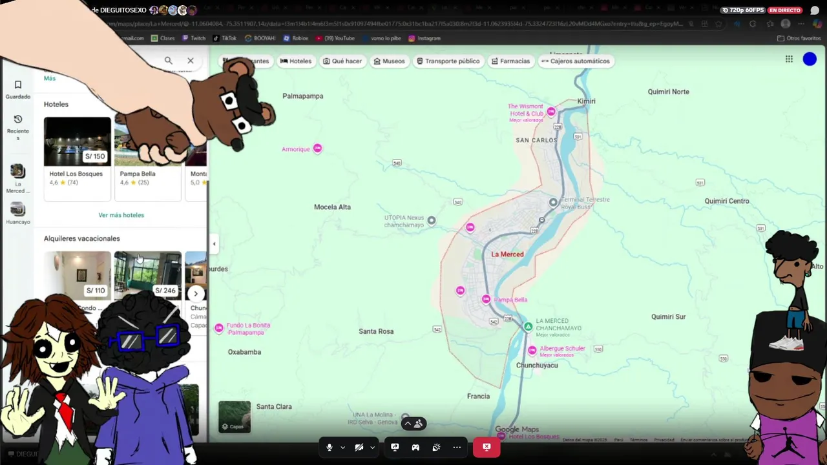Screen dimensions: 827x465
Task: Click the UTOPIA Nexus chanchamayo marker
Action: [432, 220]
